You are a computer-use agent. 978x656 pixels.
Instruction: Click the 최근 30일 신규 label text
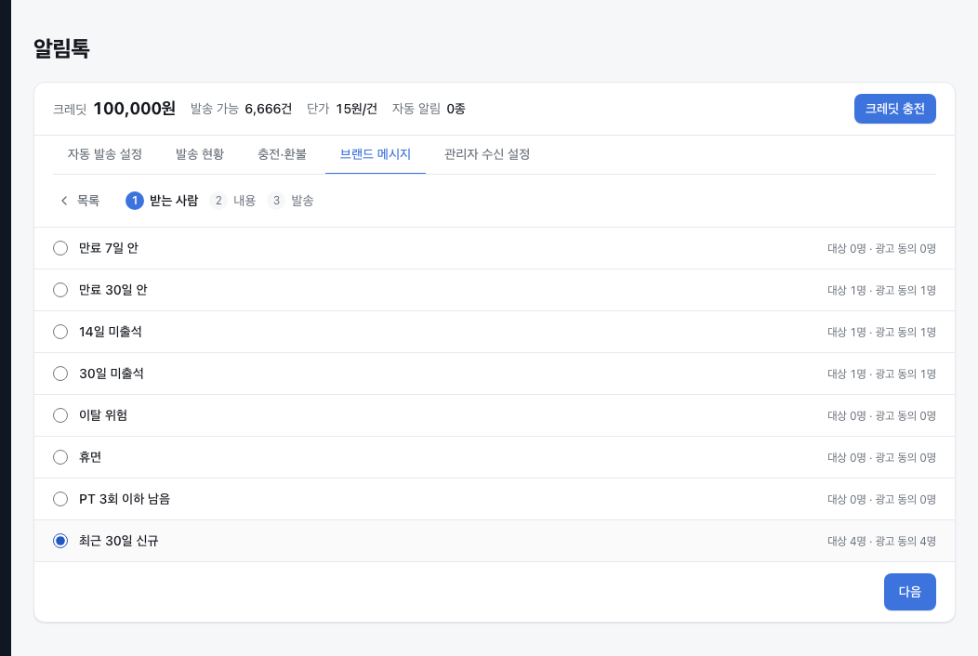[118, 541]
